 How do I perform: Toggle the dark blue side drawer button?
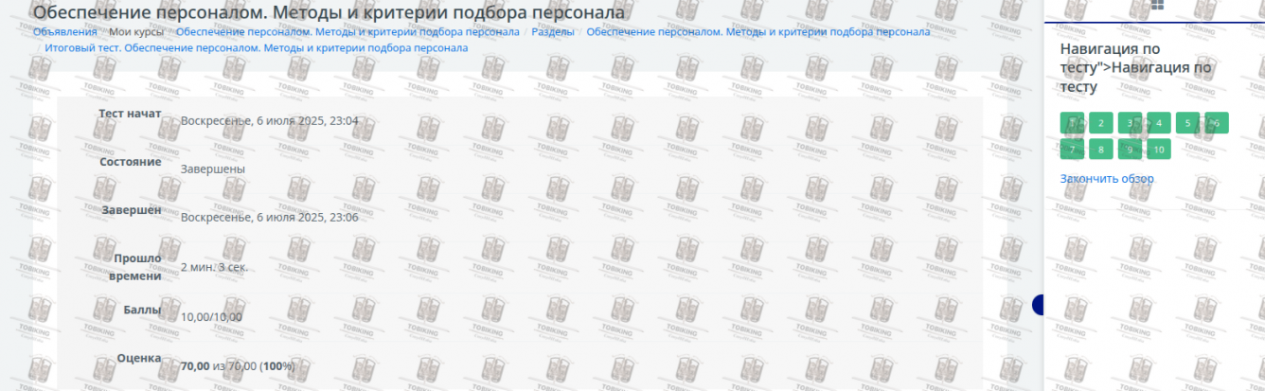click(1038, 305)
